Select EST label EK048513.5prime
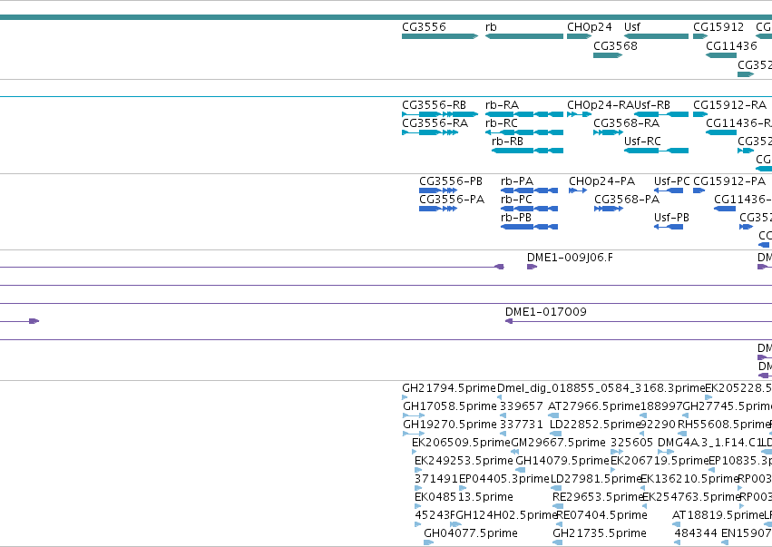 (x=464, y=497)
